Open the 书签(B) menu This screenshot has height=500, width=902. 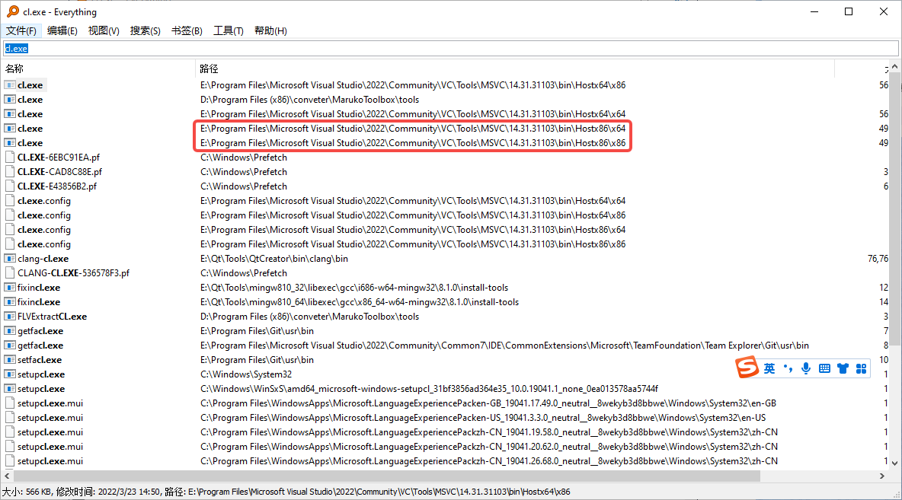[187, 31]
